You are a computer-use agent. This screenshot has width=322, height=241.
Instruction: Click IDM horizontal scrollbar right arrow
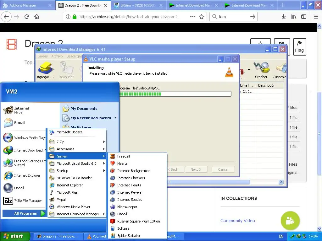(x=281, y=182)
